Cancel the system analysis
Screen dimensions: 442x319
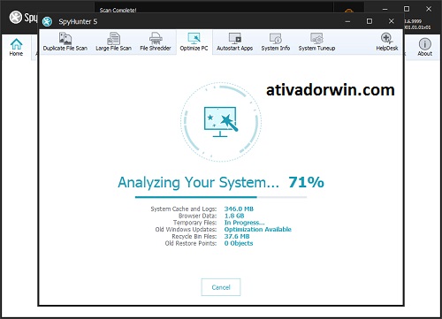221,287
